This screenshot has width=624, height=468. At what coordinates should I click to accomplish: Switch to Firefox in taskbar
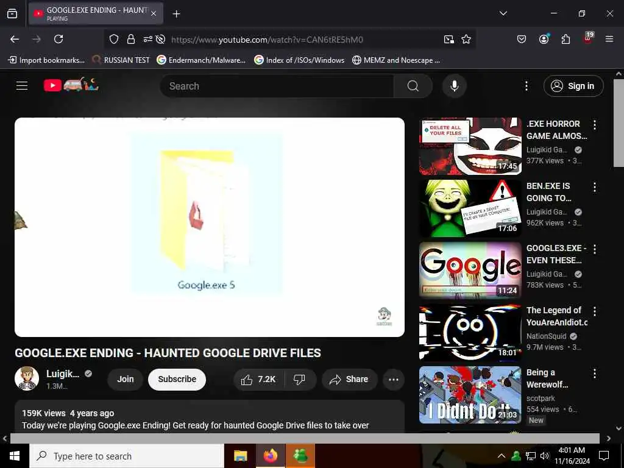point(270,456)
